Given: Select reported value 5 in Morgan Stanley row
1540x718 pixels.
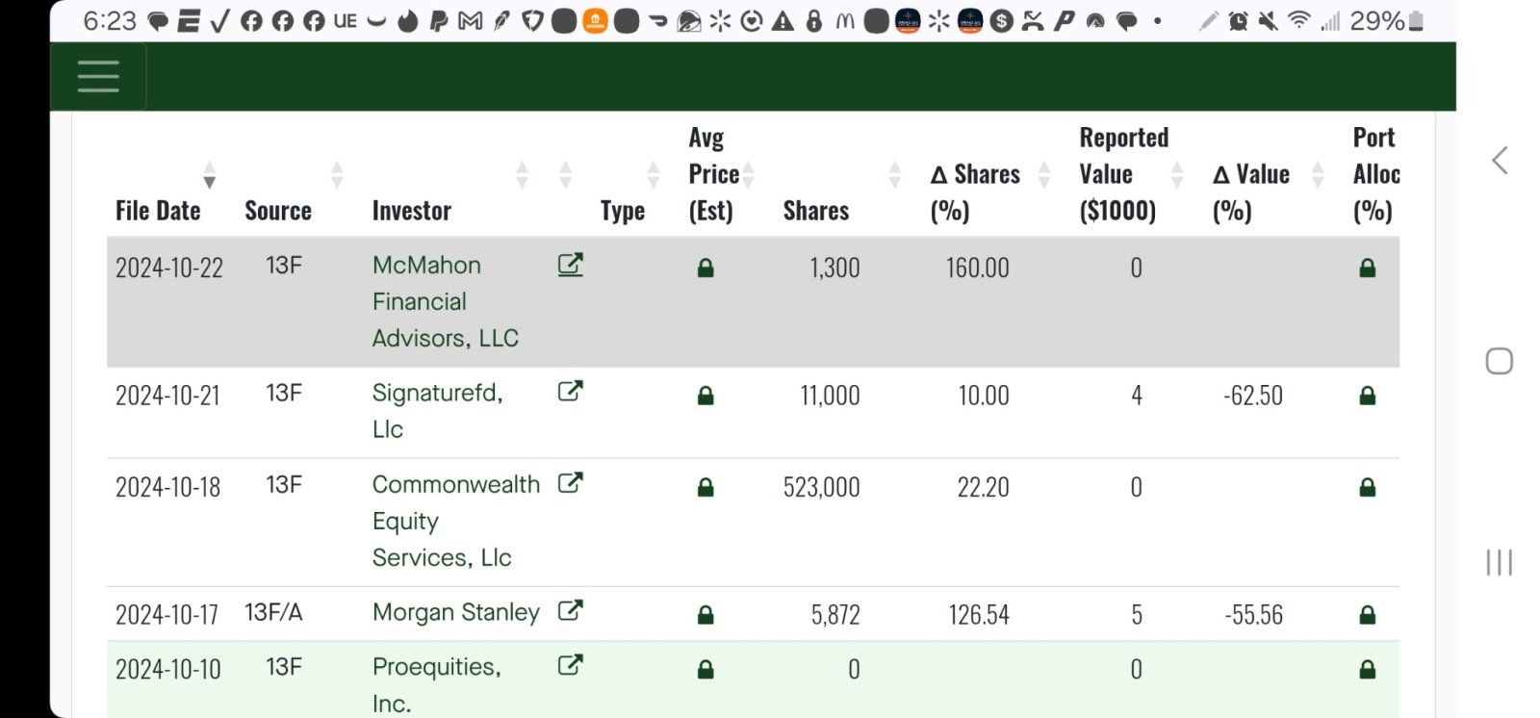Looking at the screenshot, I should 1137,614.
